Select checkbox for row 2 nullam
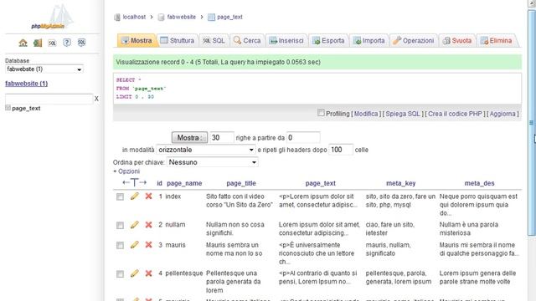 120,225
